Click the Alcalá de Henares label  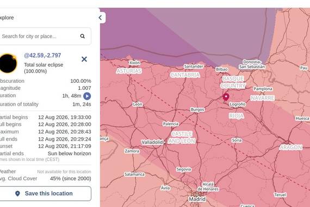point(208,187)
